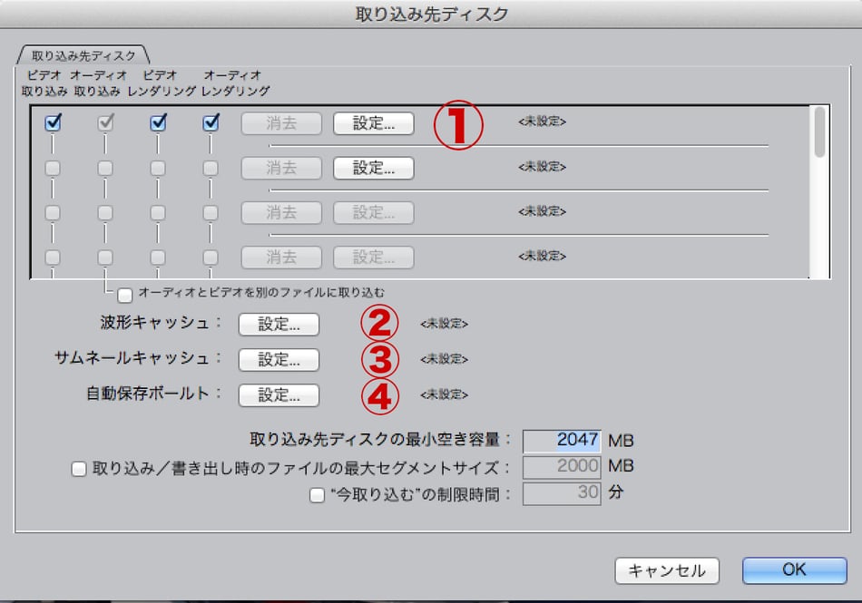Viewport: 862px width, 603px height.
Task: Click 設定... button in the fourth disk row
Action: pyautogui.click(x=374, y=257)
